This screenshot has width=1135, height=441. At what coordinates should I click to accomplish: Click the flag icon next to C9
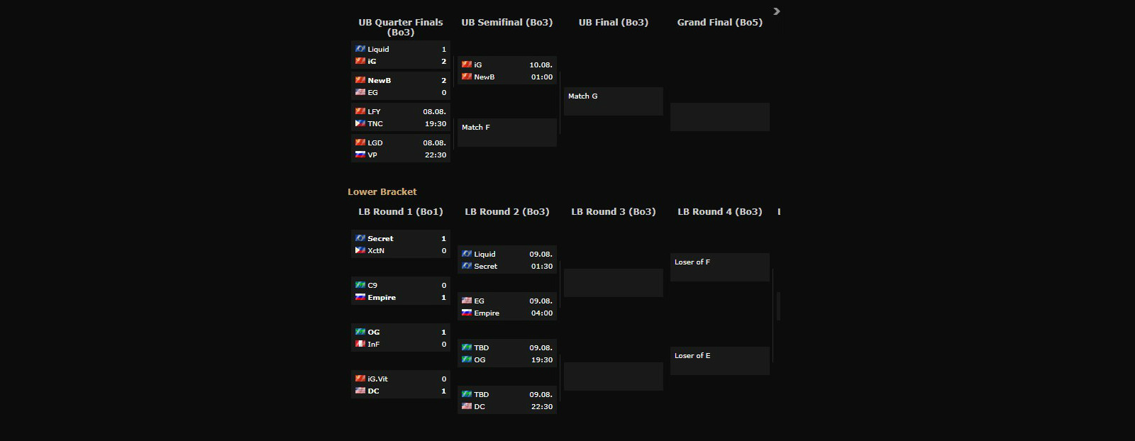360,285
